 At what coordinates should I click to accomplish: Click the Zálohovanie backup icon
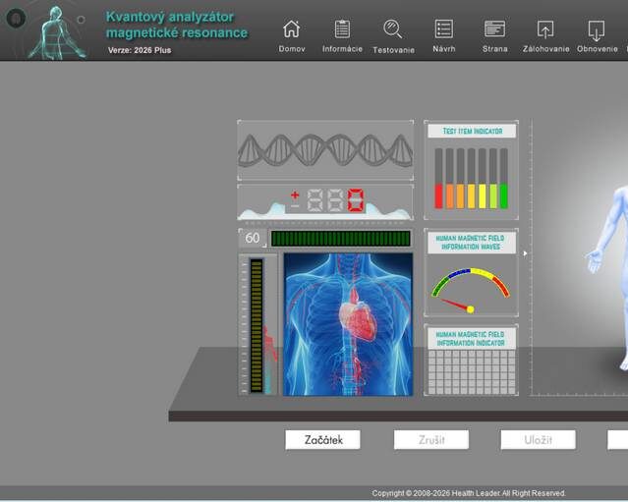click(x=545, y=29)
